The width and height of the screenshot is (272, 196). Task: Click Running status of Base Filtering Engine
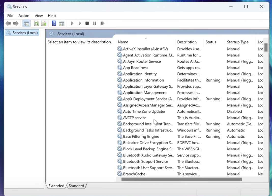213,137
